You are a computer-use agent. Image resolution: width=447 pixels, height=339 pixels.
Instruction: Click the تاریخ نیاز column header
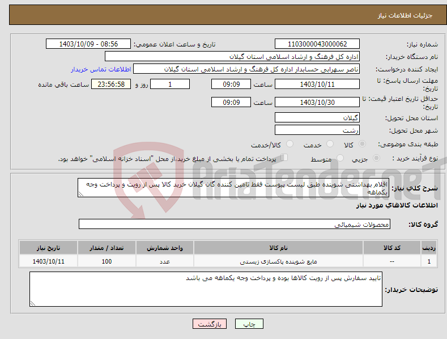point(49,248)
